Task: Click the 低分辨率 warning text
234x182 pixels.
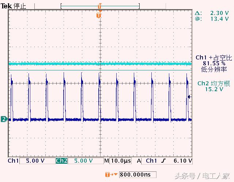Action: (214, 69)
